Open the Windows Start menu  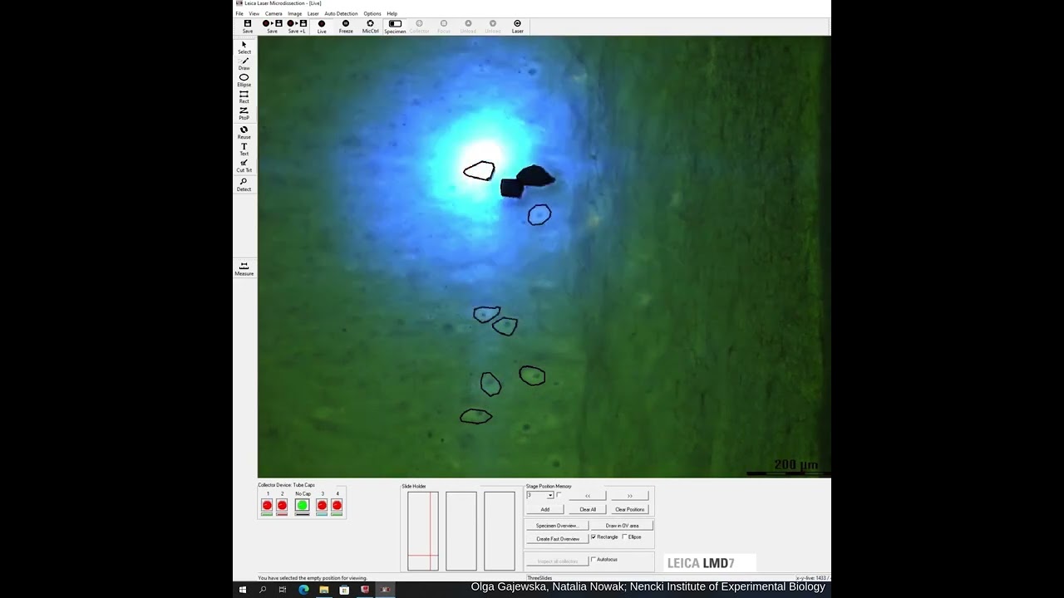pos(243,590)
